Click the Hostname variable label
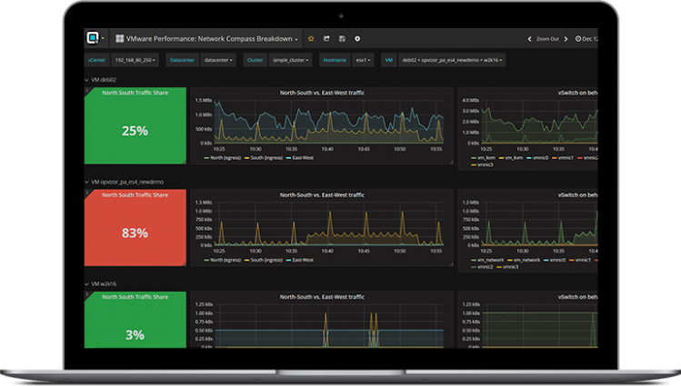Viewport: 681px width, 386px height. pyautogui.click(x=335, y=60)
